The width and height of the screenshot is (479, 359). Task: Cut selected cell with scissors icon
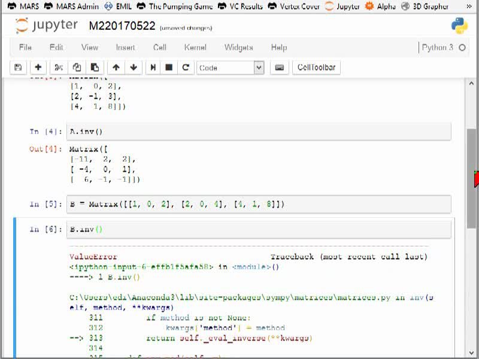pos(58,68)
